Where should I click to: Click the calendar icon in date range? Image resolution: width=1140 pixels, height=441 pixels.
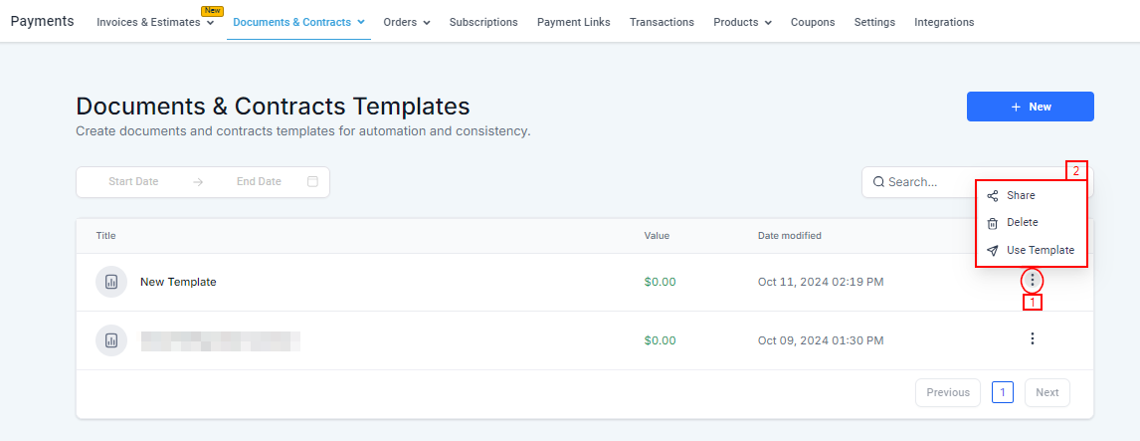tap(312, 182)
